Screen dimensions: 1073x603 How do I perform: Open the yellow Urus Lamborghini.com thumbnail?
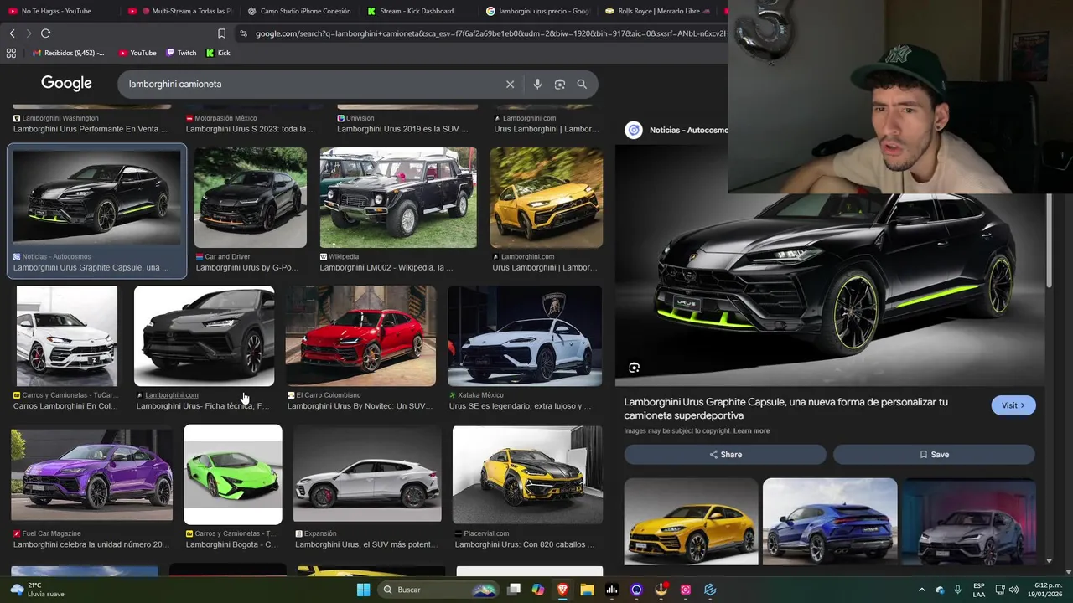(547, 198)
